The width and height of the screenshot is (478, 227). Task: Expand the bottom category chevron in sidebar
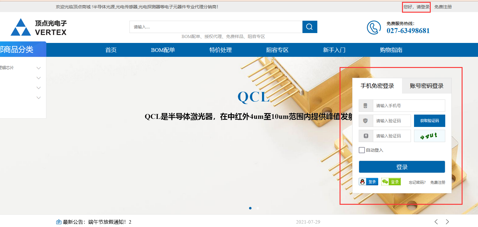pyautogui.click(x=38, y=98)
